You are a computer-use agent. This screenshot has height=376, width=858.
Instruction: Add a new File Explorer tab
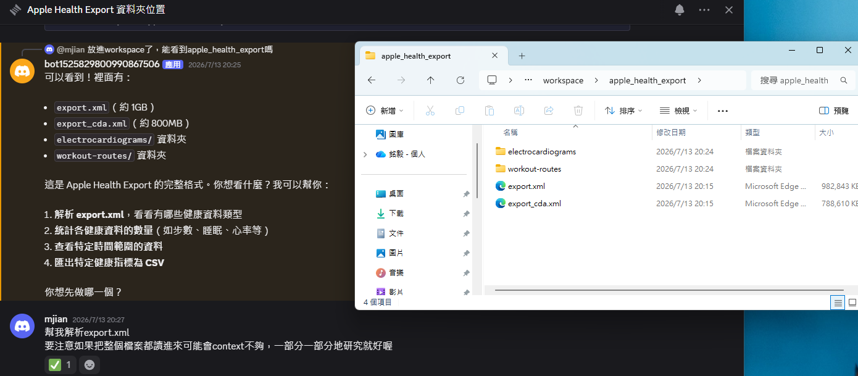(522, 56)
